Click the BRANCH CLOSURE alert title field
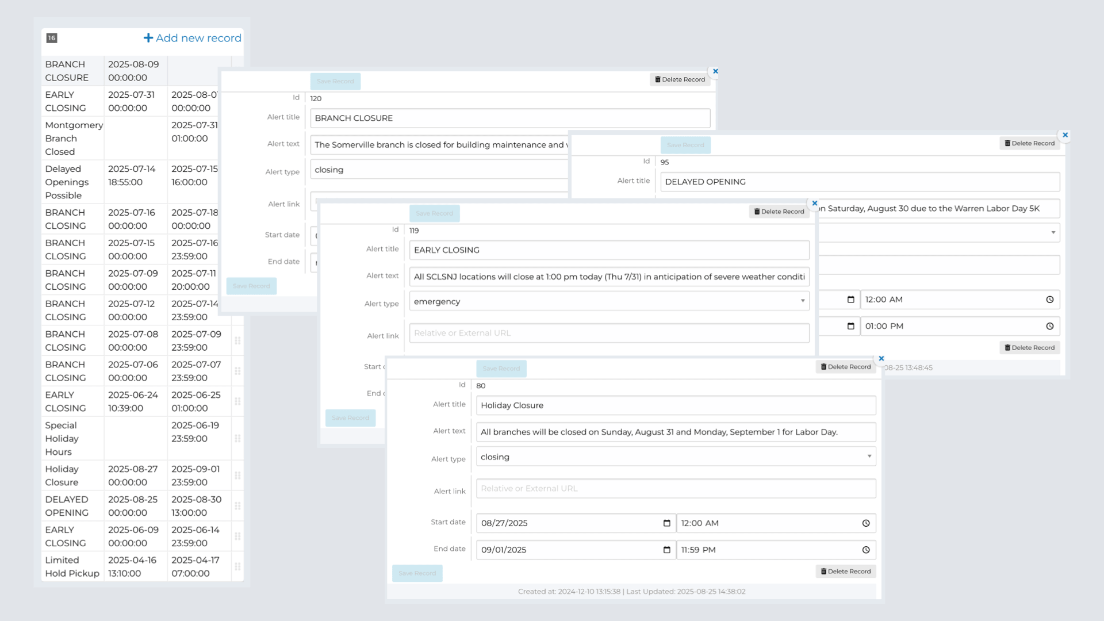Screen dimensions: 1104x621 pos(509,118)
